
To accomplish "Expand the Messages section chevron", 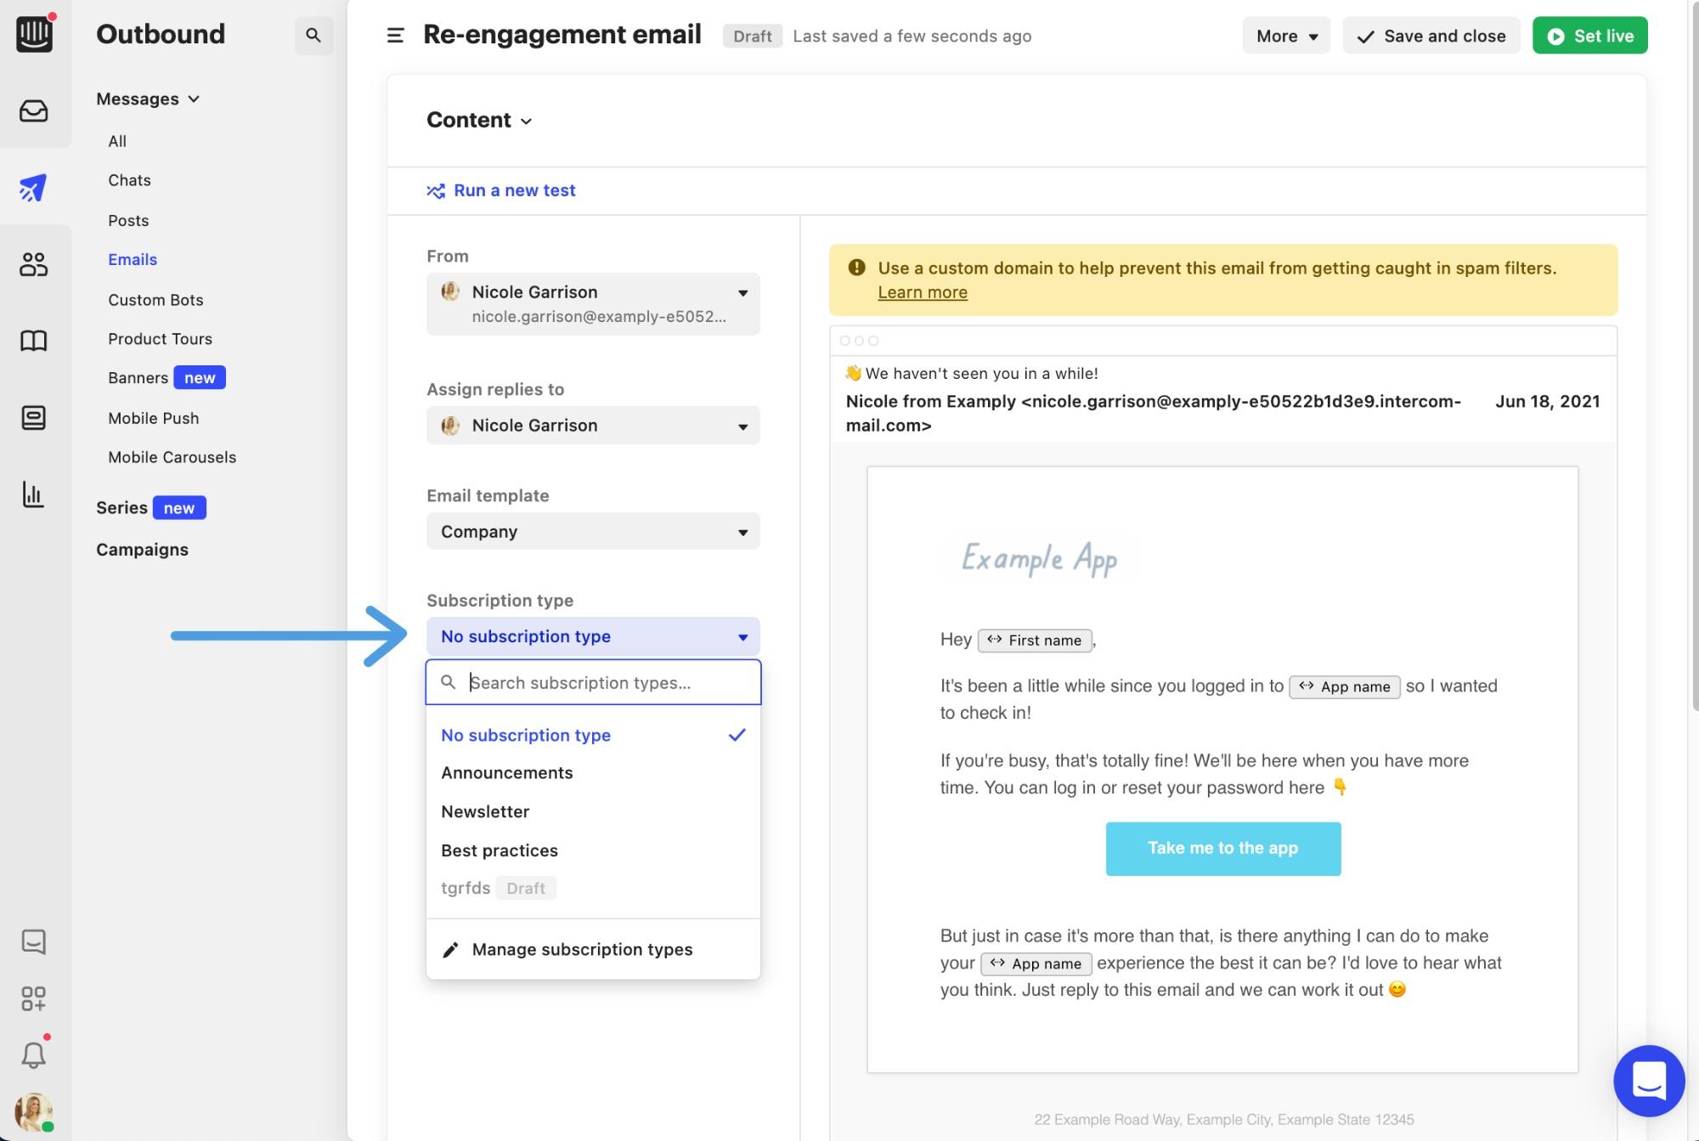I will [194, 99].
